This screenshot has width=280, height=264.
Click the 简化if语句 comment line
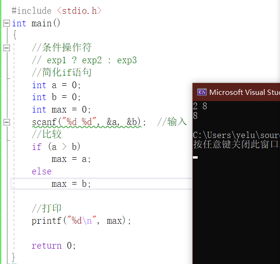point(62,72)
